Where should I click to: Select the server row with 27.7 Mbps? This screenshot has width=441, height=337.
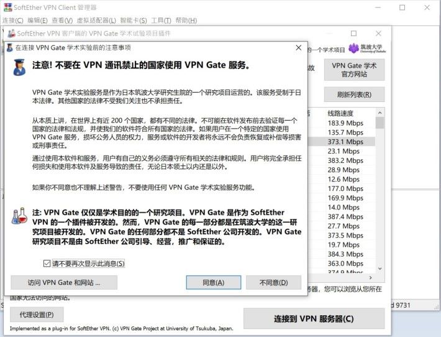[x=341, y=226]
